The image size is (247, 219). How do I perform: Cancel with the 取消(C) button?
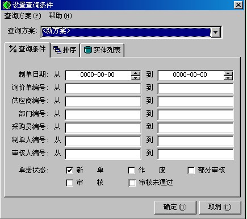tap(220, 207)
